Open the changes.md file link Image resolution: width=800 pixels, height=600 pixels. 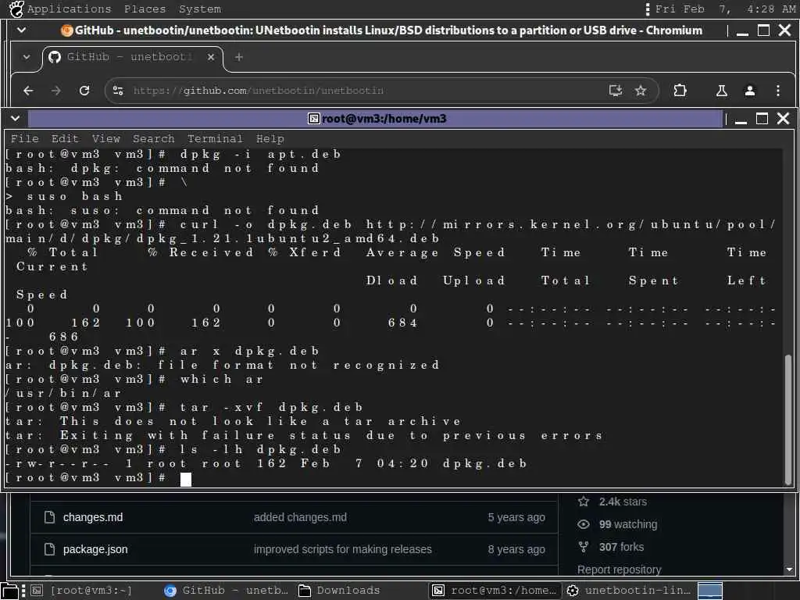point(93,517)
